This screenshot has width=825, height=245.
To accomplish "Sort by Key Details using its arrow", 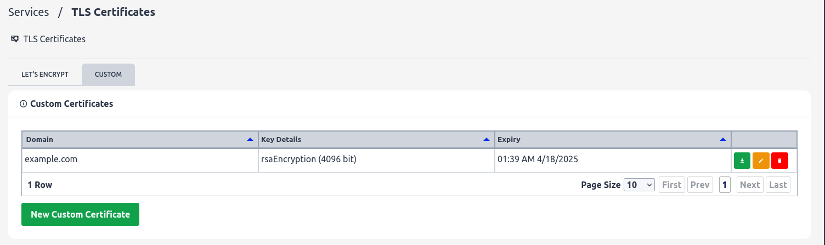I will (x=486, y=140).
